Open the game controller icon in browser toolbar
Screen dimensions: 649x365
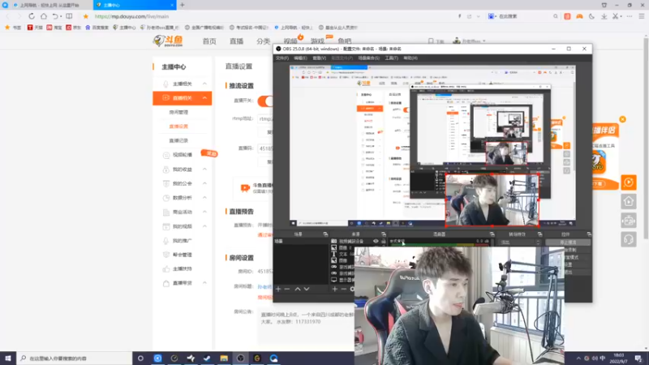click(x=579, y=16)
